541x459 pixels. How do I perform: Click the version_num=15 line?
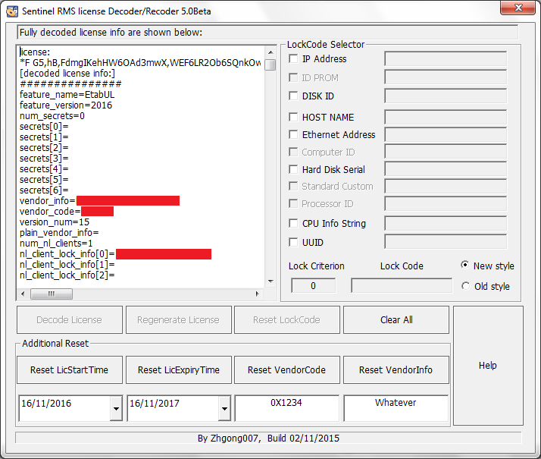point(55,222)
